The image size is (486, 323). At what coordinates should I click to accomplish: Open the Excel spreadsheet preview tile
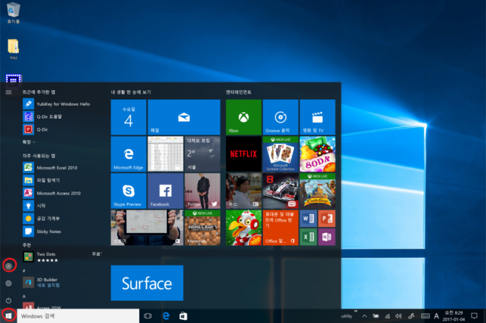click(x=165, y=154)
